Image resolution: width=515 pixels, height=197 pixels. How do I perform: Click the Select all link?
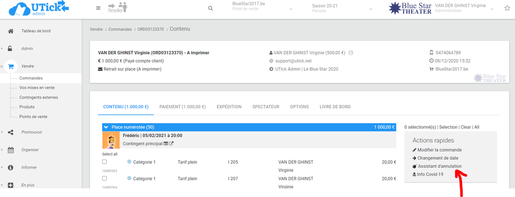(110, 154)
